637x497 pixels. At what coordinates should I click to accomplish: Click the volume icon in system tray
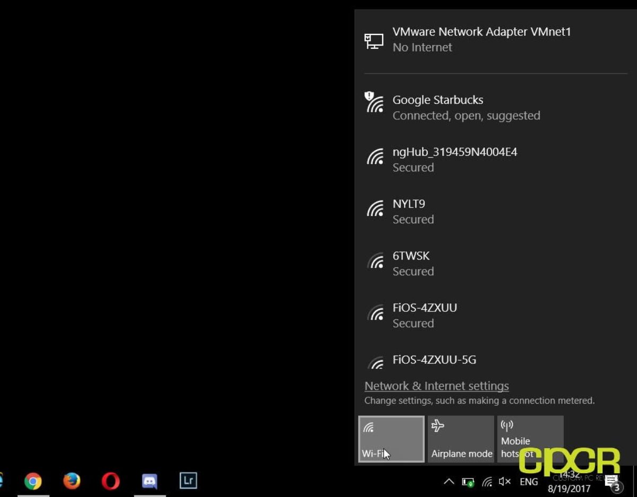coord(504,482)
